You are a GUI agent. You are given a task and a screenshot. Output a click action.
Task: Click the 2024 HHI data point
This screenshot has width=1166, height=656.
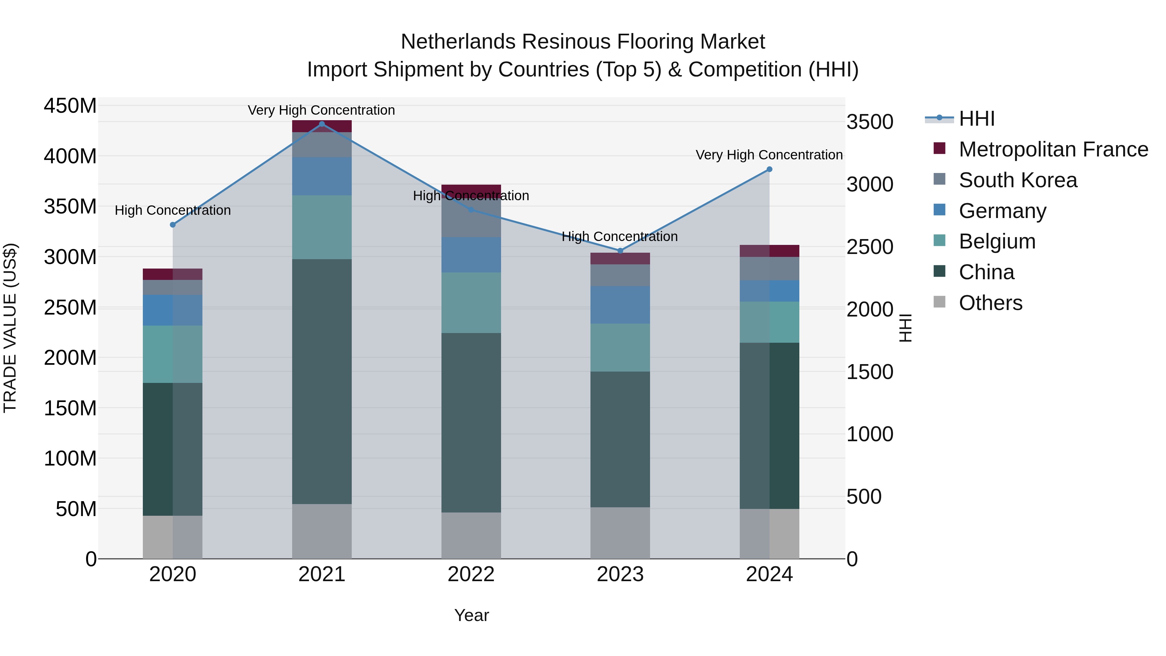click(770, 169)
